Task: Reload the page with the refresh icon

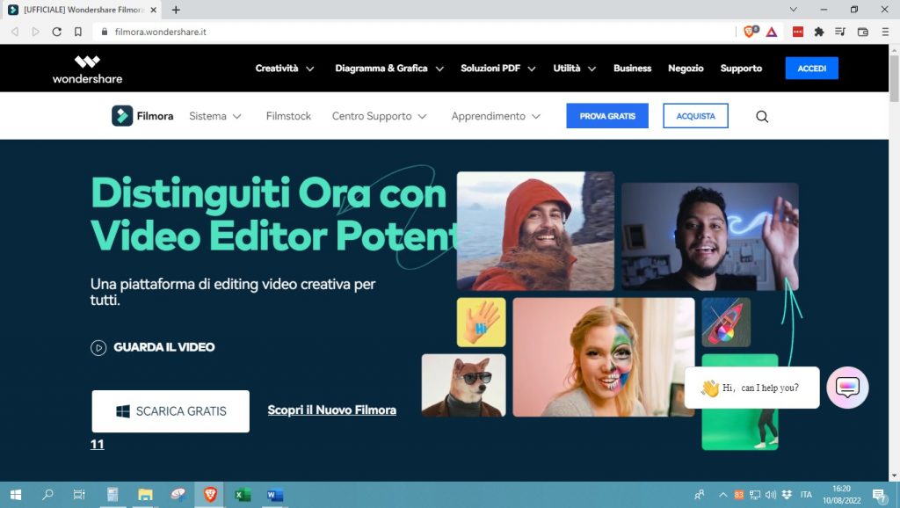Action: 57,32
